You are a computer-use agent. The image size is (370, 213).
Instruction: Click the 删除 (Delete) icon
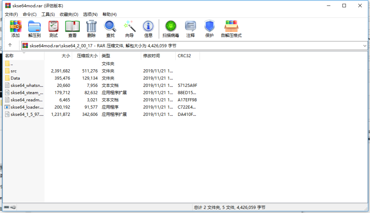91,28
